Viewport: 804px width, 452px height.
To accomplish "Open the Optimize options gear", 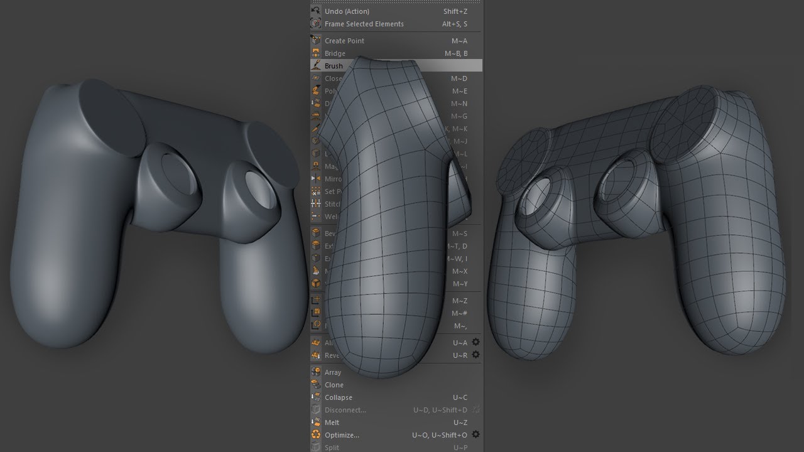I will coord(475,434).
